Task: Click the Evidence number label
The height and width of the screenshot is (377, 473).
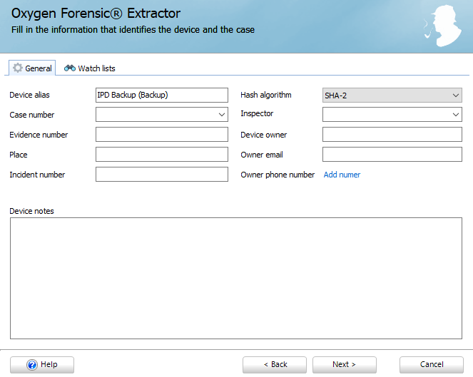Action: pos(39,135)
